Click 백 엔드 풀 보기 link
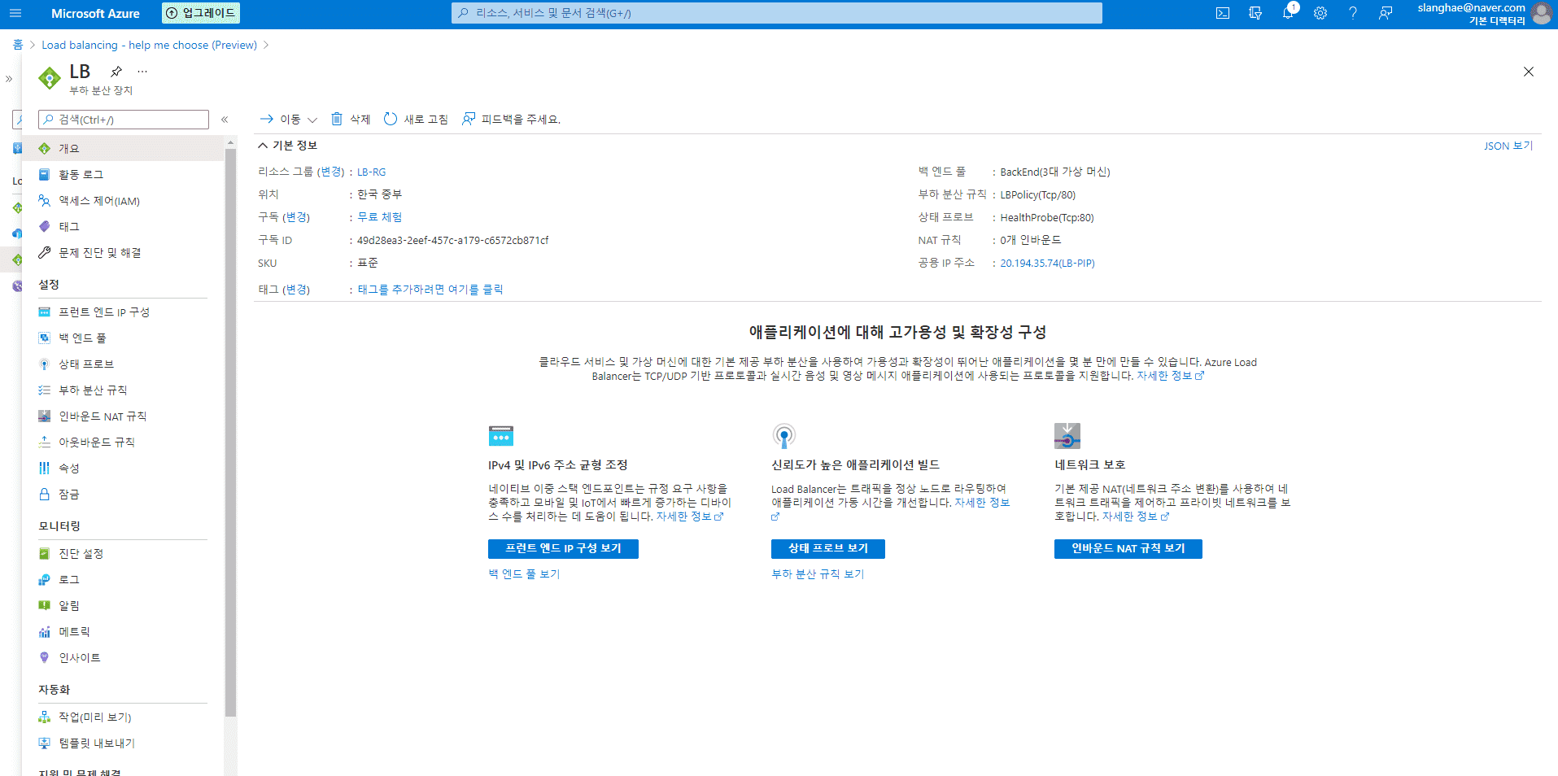This screenshot has width=1558, height=776. (524, 573)
